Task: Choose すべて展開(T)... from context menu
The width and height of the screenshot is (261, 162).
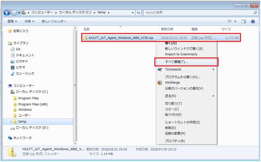Action: pos(177,62)
